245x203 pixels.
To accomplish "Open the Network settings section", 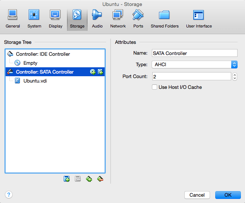I will coord(118,19).
